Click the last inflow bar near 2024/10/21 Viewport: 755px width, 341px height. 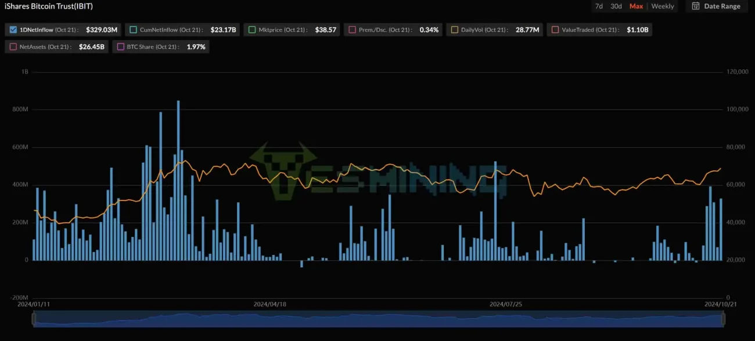pyautogui.click(x=721, y=229)
